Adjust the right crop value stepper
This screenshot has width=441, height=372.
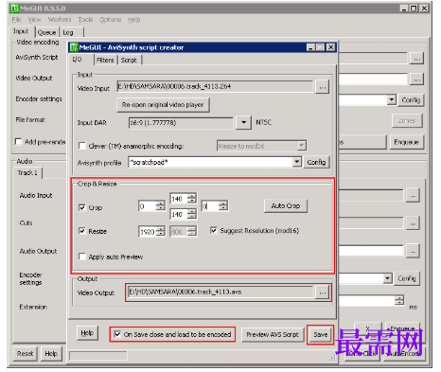tap(222, 206)
